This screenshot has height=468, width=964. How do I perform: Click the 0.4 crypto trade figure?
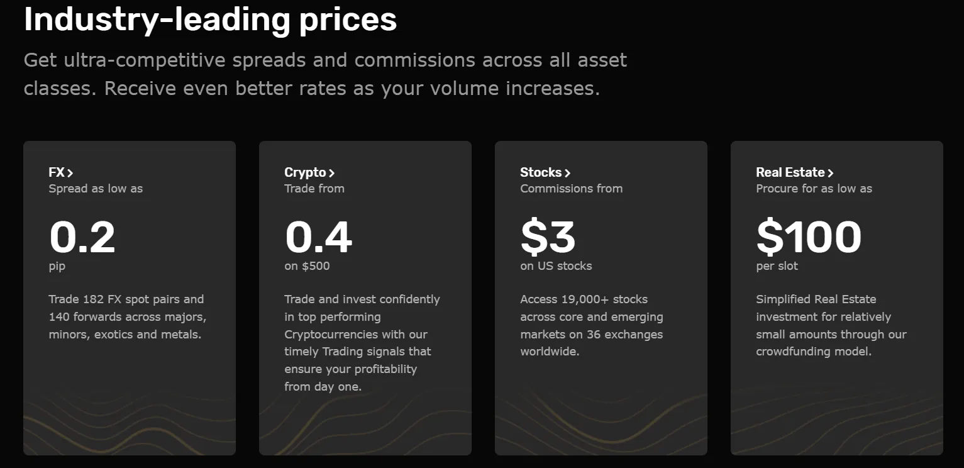click(318, 237)
